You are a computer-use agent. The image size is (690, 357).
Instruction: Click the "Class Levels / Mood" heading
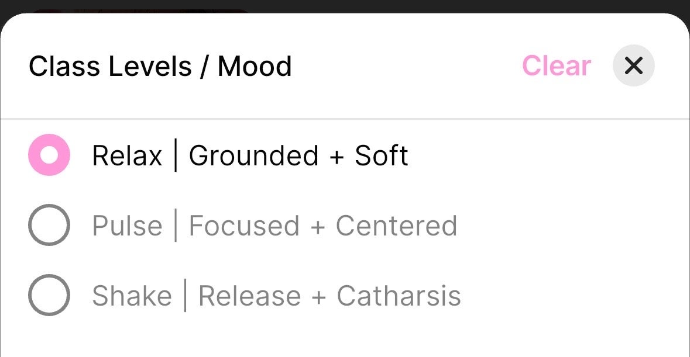pyautogui.click(x=160, y=66)
